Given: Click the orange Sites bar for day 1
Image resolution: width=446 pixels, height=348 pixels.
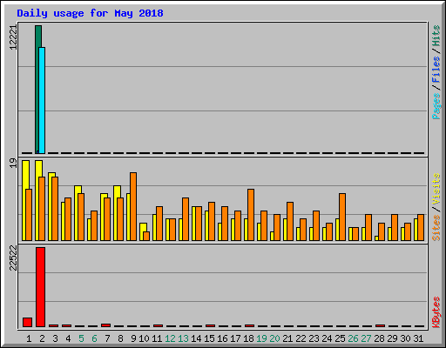Looking at the screenshot, I should click(x=29, y=215).
